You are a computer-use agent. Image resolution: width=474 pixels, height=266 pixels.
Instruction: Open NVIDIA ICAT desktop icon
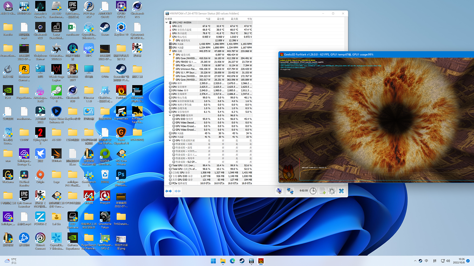tap(8, 92)
